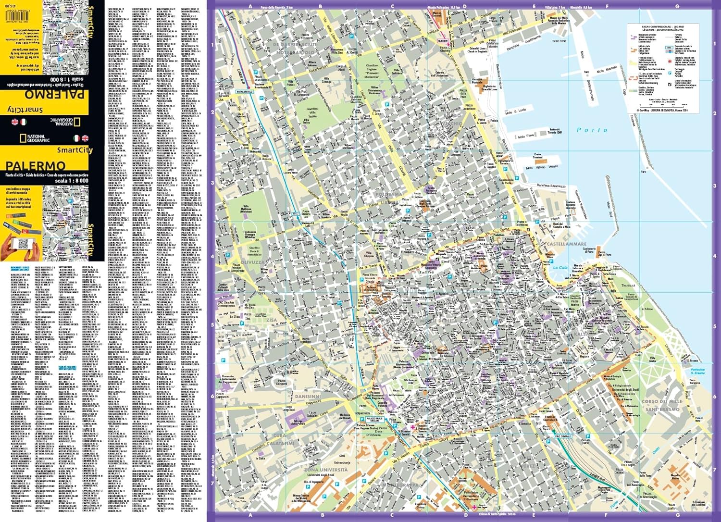Click the 'Molo S. Lucia' label
721x522 pixels.
click(516, 112)
